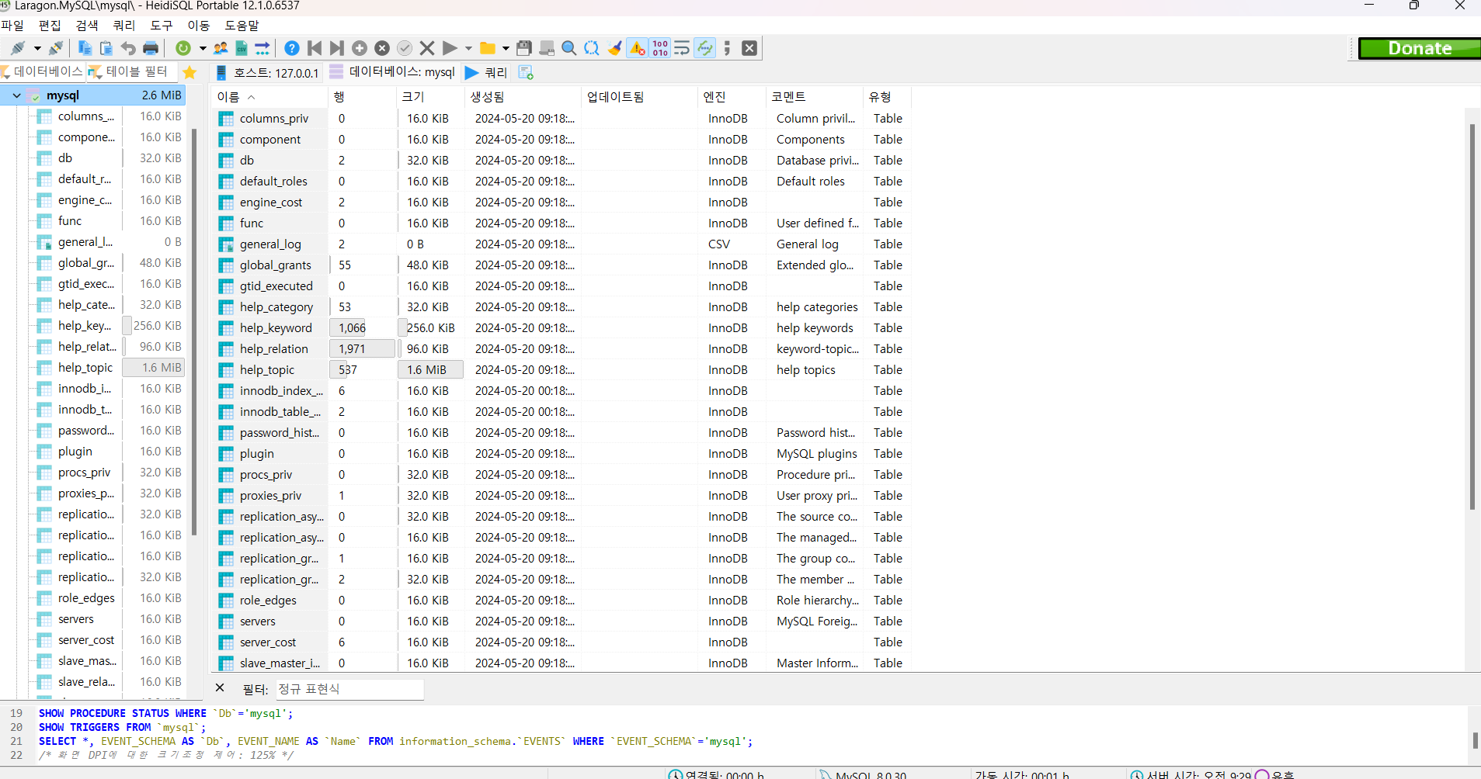Cancel editing with the plain X icon
The width and height of the screenshot is (1481, 779).
point(427,48)
